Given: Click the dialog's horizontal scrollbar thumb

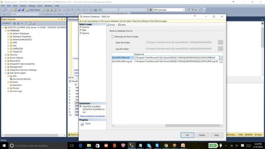Looking at the screenshot, I should [x=193, y=125].
